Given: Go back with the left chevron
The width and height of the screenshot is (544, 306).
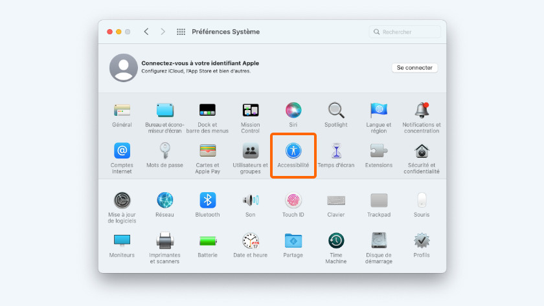Looking at the screenshot, I should click(146, 32).
